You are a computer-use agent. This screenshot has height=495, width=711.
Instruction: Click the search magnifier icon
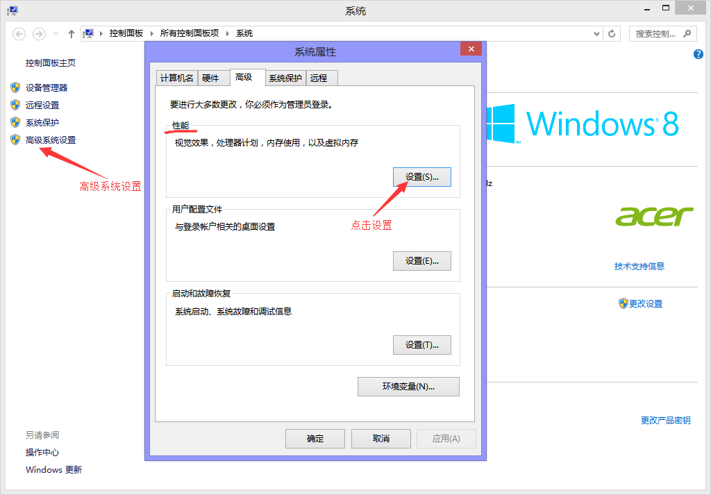coord(687,33)
